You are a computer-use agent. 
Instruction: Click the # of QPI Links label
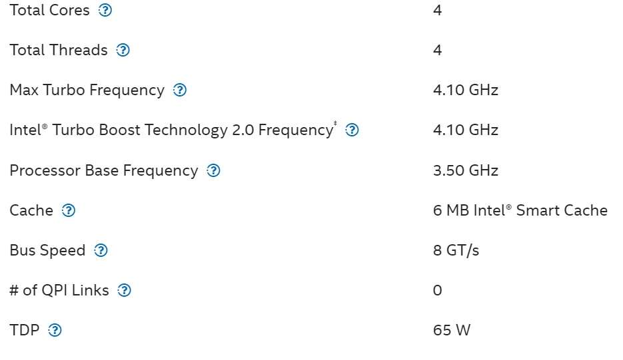tap(59, 291)
